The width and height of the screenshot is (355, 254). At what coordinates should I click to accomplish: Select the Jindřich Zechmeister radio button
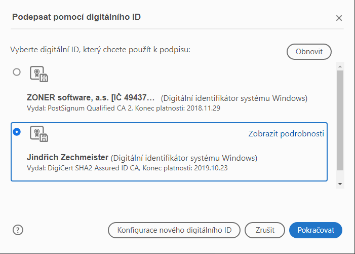point(17,132)
